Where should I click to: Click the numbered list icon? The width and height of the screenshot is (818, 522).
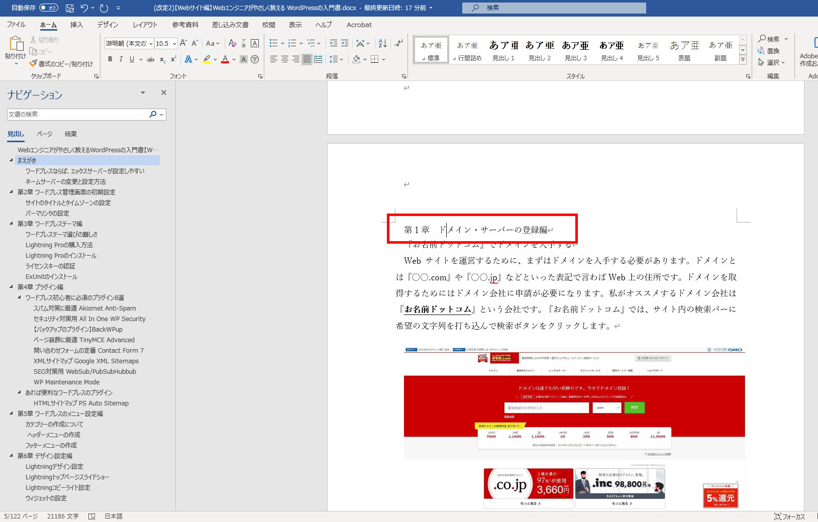point(292,43)
